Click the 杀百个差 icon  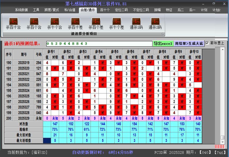(96, 21)
